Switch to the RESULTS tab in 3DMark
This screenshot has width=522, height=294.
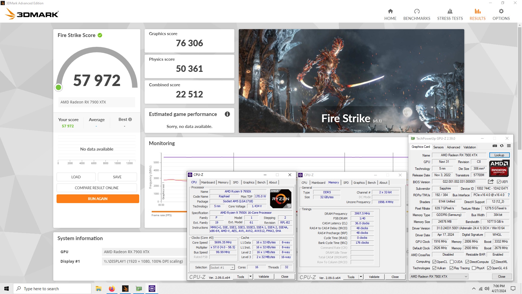(x=477, y=15)
